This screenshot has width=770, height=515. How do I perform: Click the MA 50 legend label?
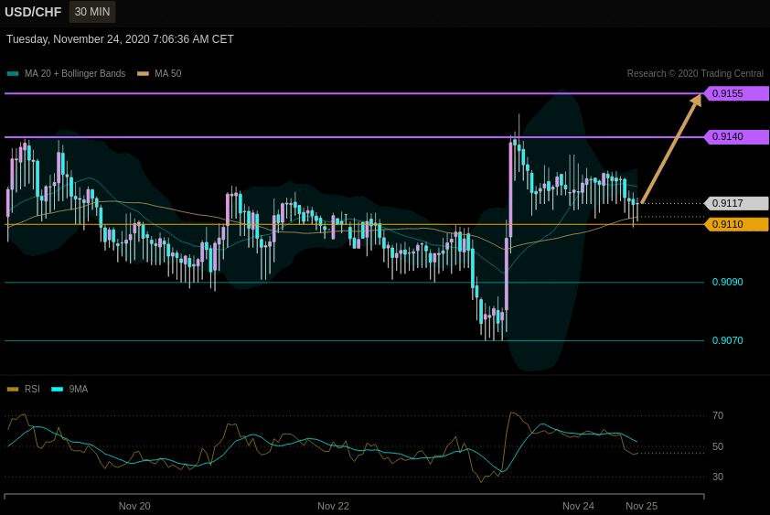[168, 74]
